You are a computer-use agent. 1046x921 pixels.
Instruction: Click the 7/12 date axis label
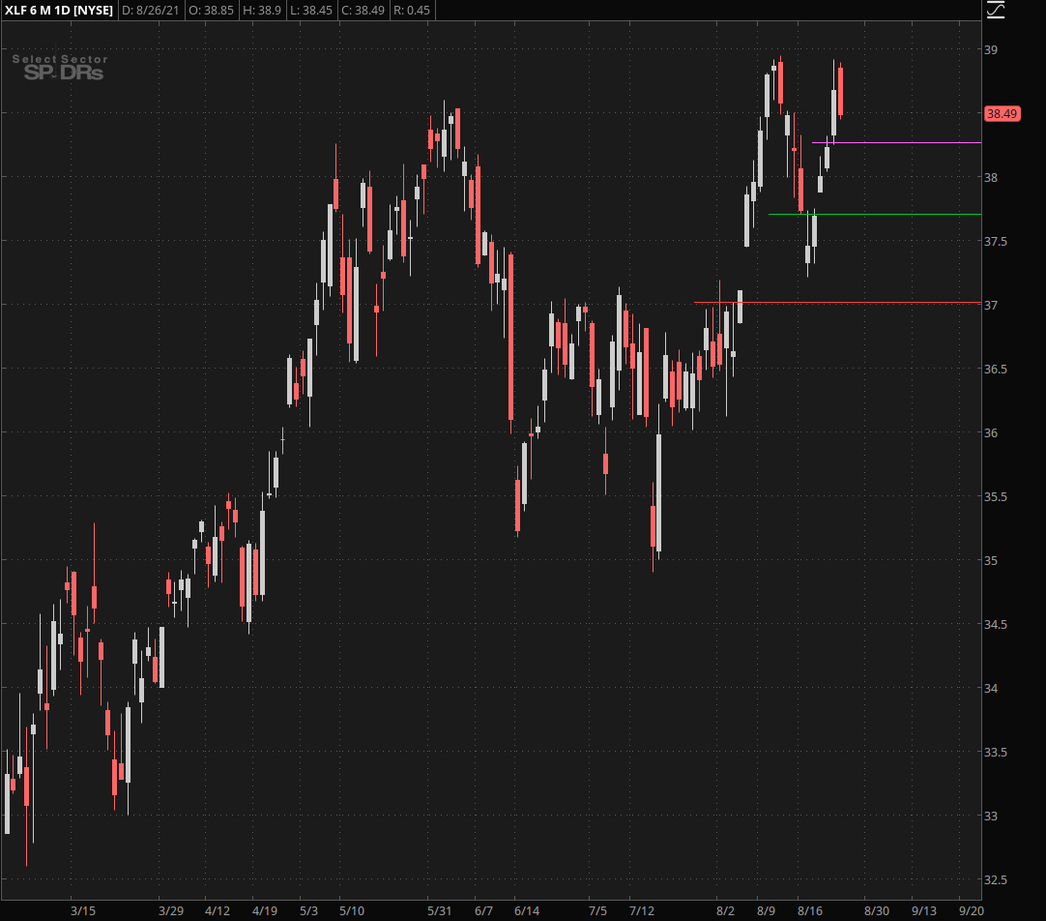(x=642, y=911)
